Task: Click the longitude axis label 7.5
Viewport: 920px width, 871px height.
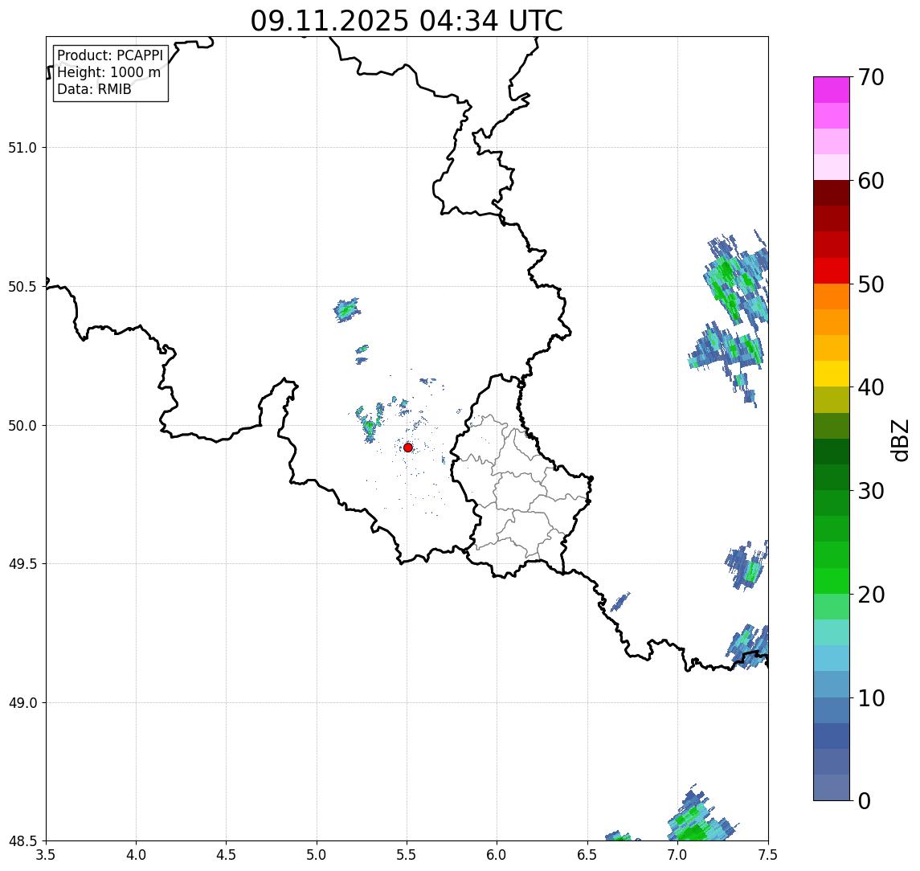Action: point(768,855)
